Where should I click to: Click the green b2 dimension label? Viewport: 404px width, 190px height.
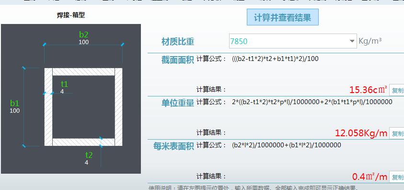[84, 35]
